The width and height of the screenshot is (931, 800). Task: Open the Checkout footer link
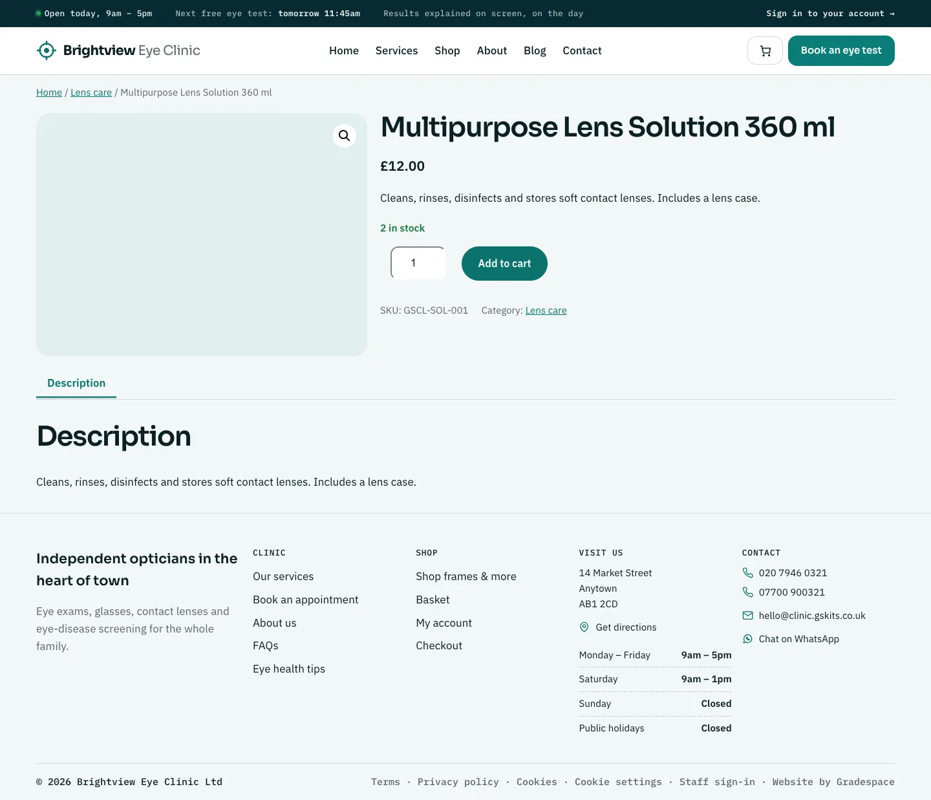coord(439,645)
